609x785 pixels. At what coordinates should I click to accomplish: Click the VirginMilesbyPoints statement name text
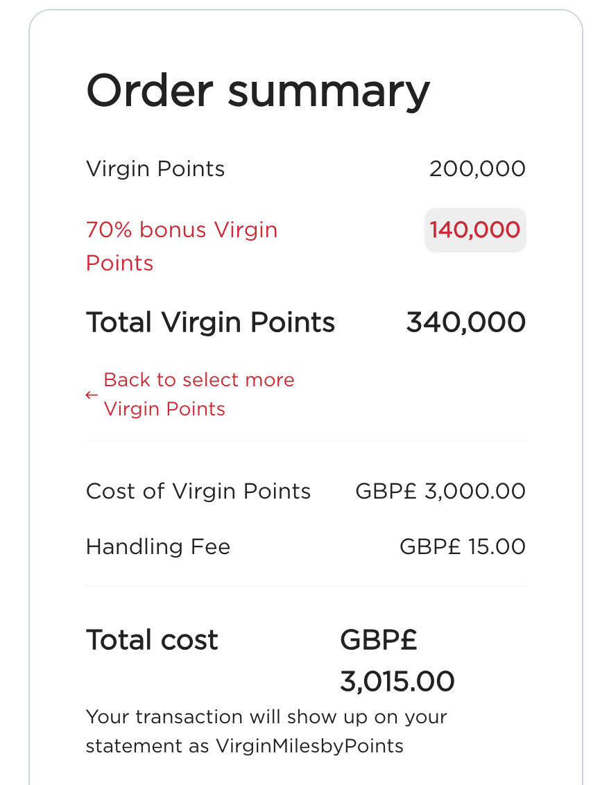[309, 746]
